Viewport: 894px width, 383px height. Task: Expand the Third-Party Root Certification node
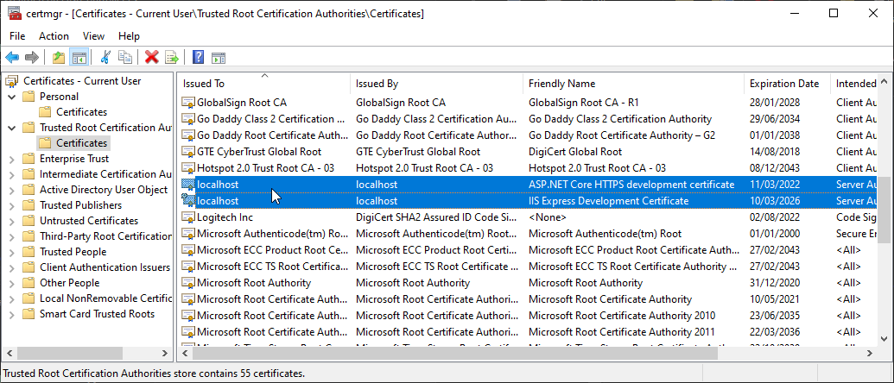pyautogui.click(x=12, y=236)
